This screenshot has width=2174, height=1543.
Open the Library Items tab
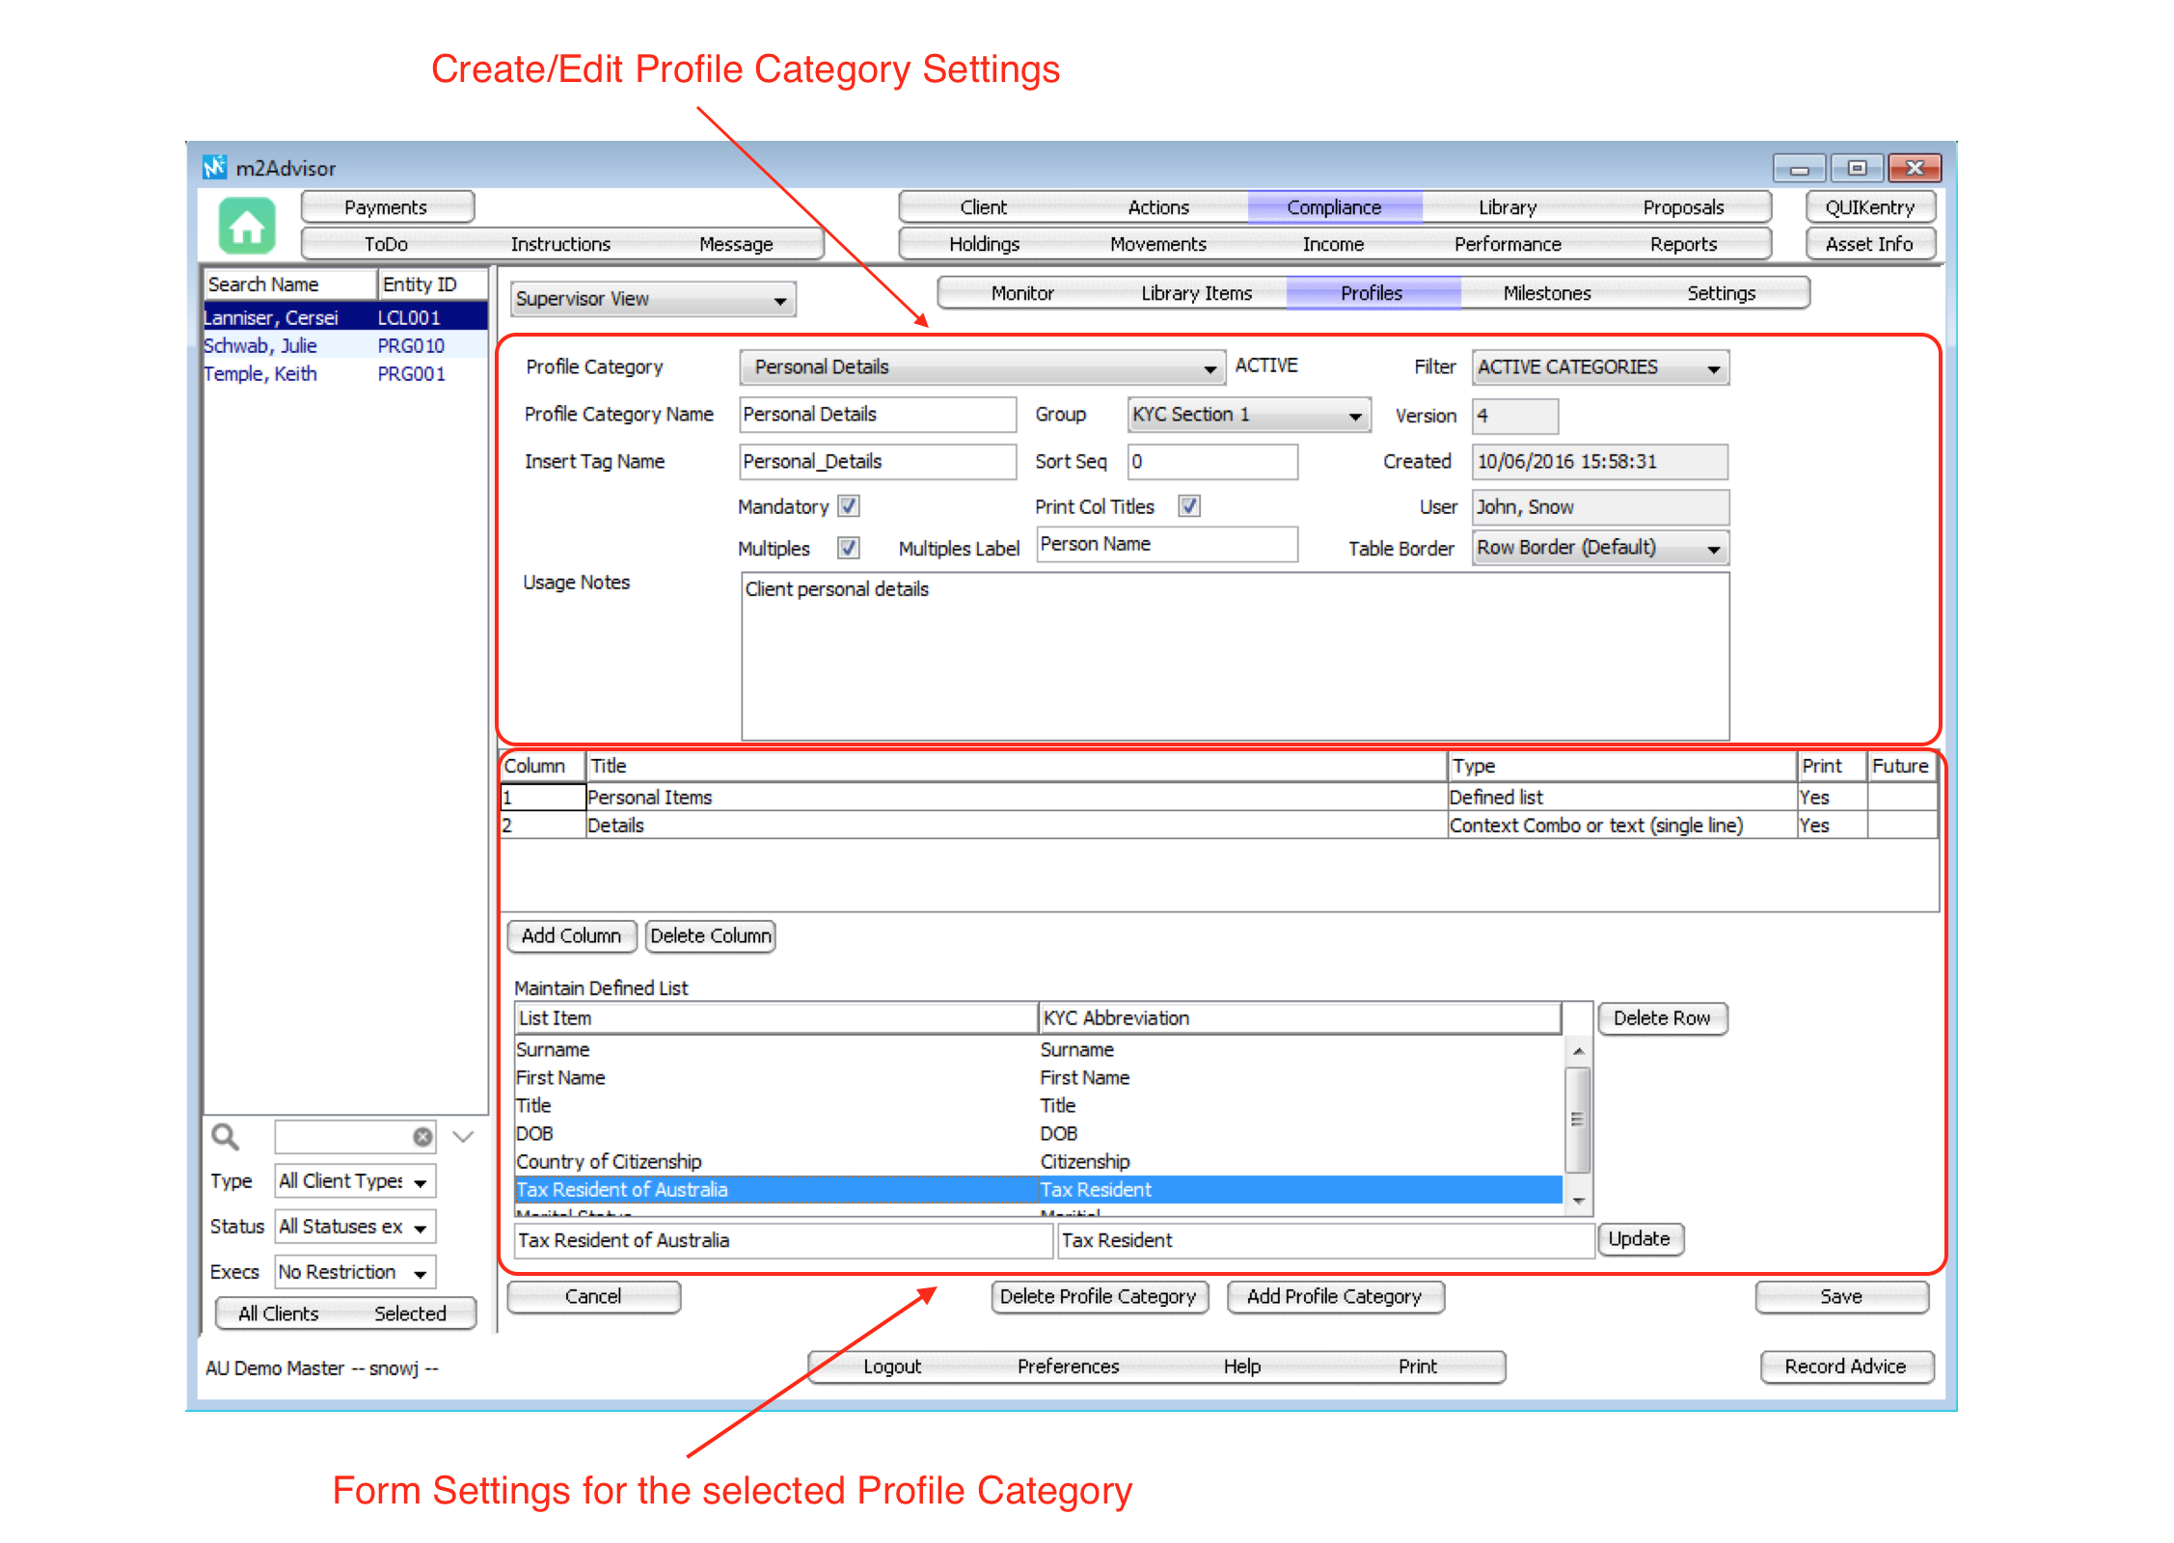pyautogui.click(x=1196, y=293)
